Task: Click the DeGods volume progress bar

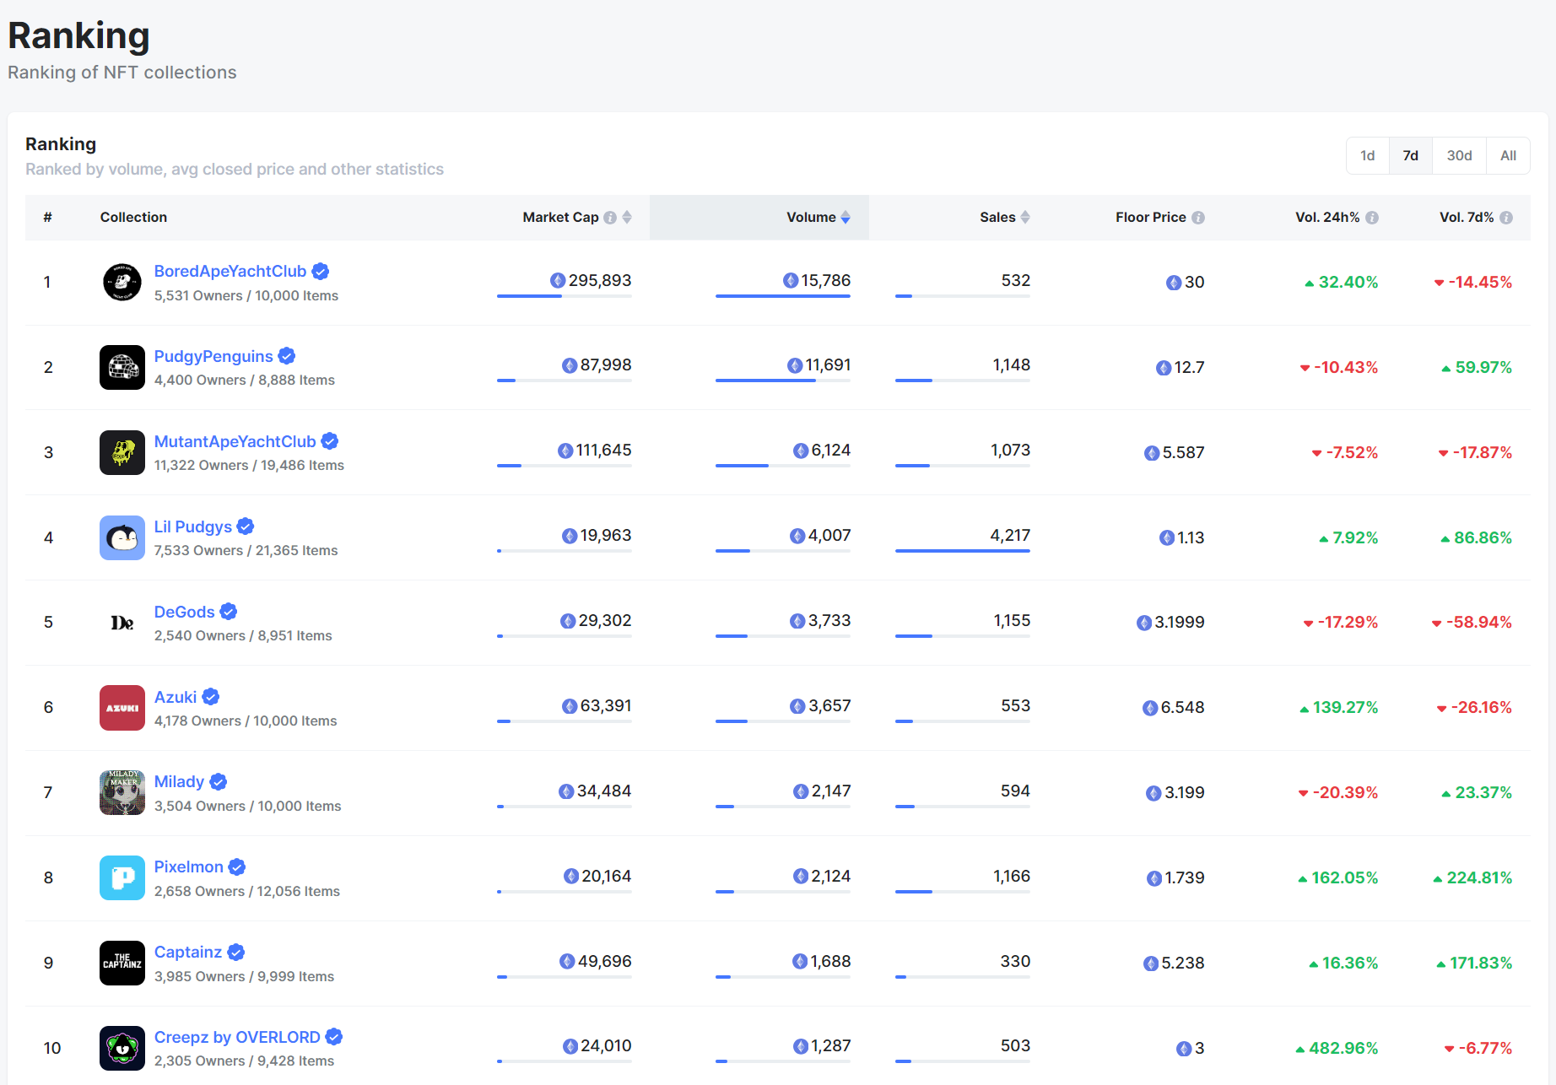Action: [783, 636]
